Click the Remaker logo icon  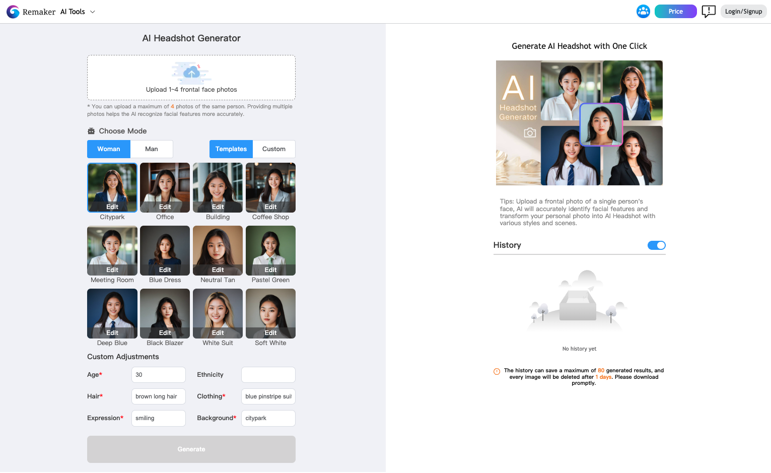click(13, 11)
